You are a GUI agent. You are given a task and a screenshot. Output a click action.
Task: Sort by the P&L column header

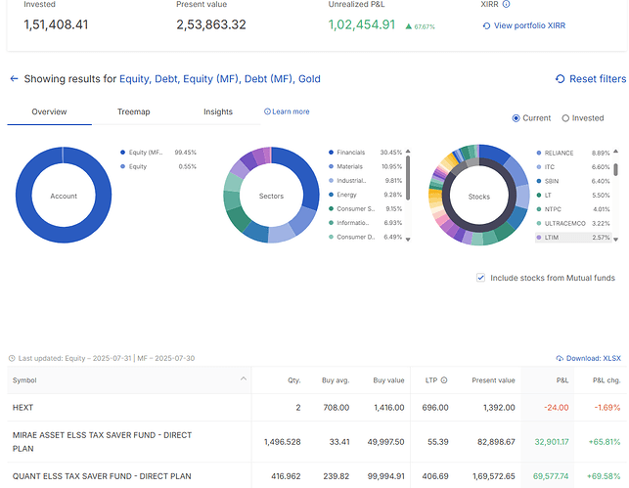click(562, 380)
